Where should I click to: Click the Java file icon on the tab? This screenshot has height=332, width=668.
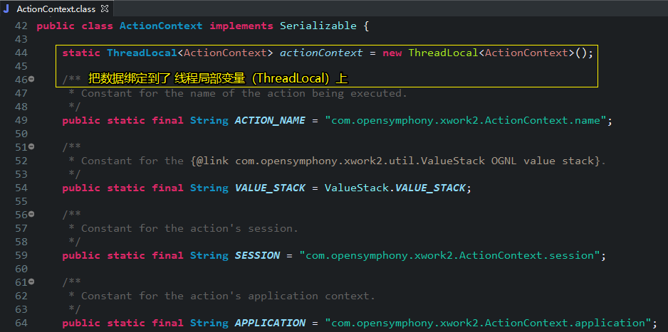[x=6, y=9]
